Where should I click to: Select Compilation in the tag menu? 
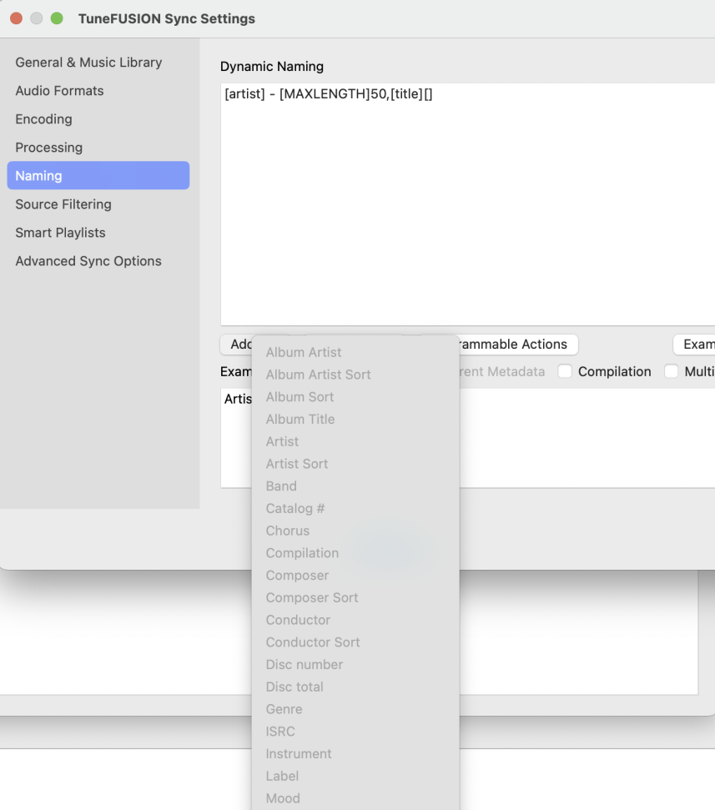(x=355, y=553)
